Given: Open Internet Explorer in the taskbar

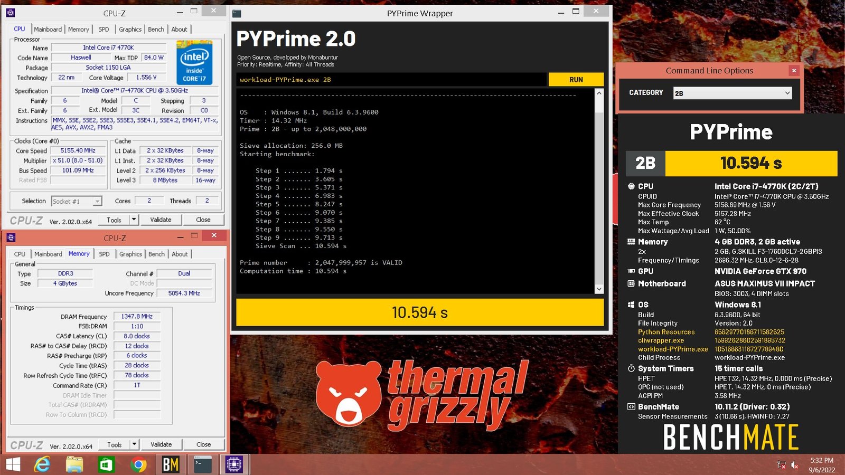Looking at the screenshot, I should 42,464.
